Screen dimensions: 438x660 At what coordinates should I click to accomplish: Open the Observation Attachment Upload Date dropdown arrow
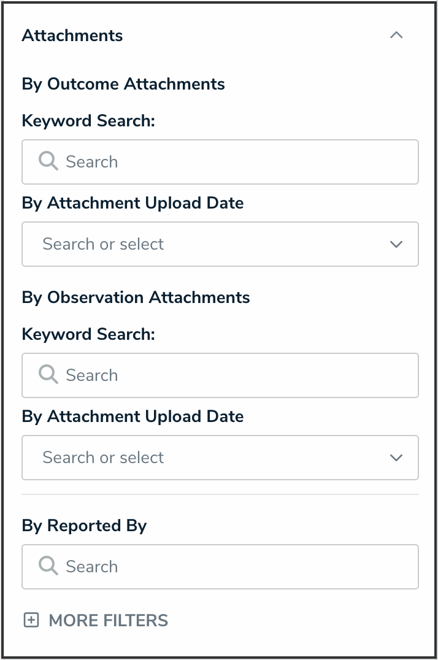[396, 458]
